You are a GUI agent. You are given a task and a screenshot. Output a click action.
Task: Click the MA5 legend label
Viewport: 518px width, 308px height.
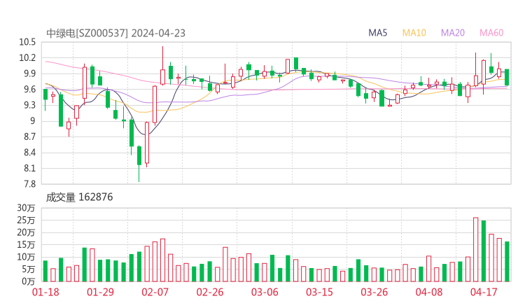(x=377, y=33)
